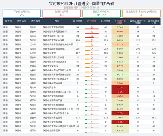Click the 首揽及时率(考核)为0的网点数 card

[141, 13]
